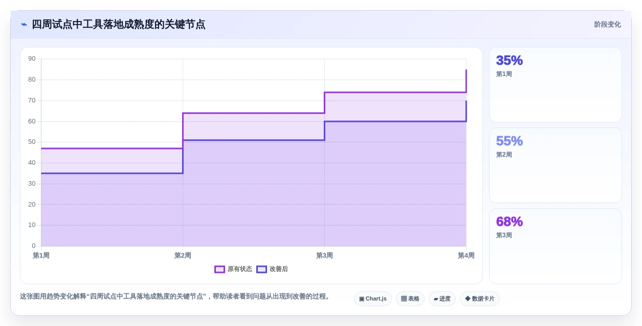Click the 第2周 x-axis label

(x=183, y=256)
